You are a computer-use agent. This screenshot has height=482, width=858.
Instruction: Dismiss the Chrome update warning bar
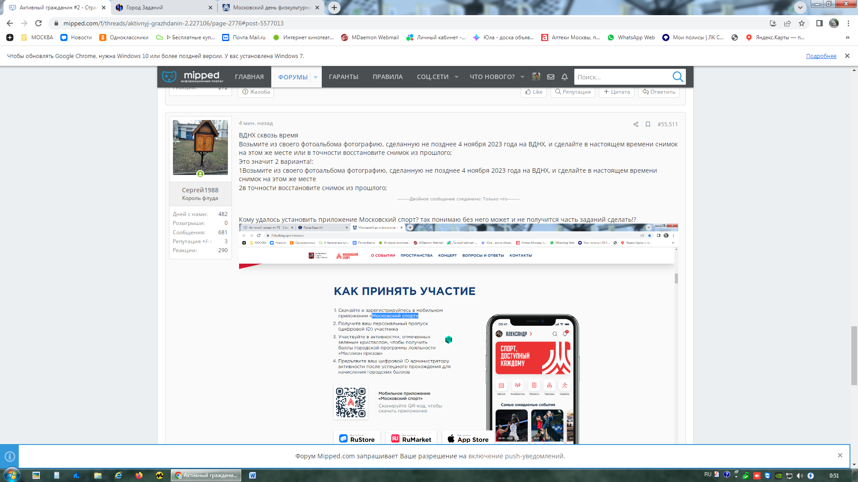[x=847, y=56]
